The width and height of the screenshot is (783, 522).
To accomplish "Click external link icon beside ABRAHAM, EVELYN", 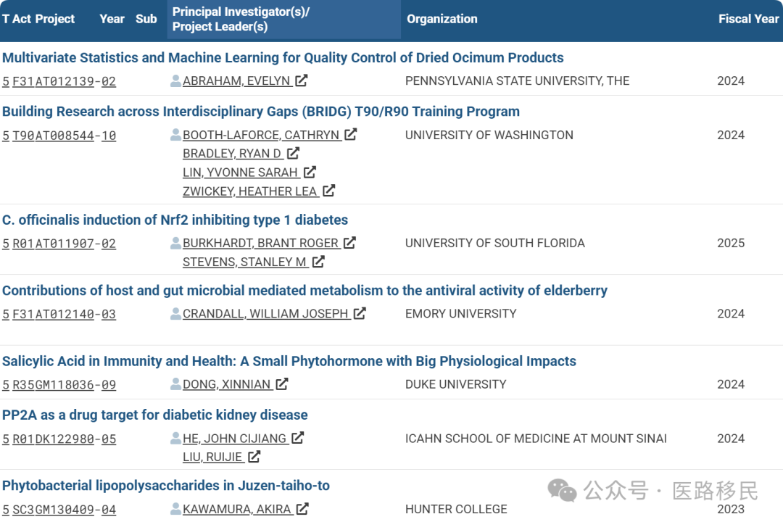I will [301, 80].
